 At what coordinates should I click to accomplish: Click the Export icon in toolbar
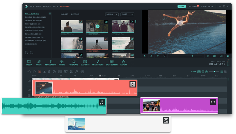tap(124, 62)
